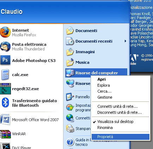This screenshot has height=149, width=153.
Task: Open the Immagini folder icon
Action: pos(70,52)
